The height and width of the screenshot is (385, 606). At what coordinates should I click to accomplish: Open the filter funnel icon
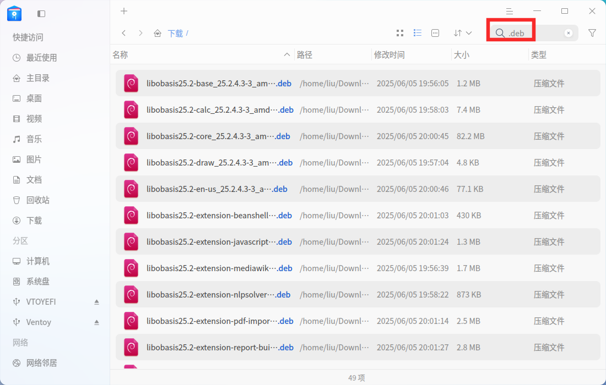pos(592,33)
